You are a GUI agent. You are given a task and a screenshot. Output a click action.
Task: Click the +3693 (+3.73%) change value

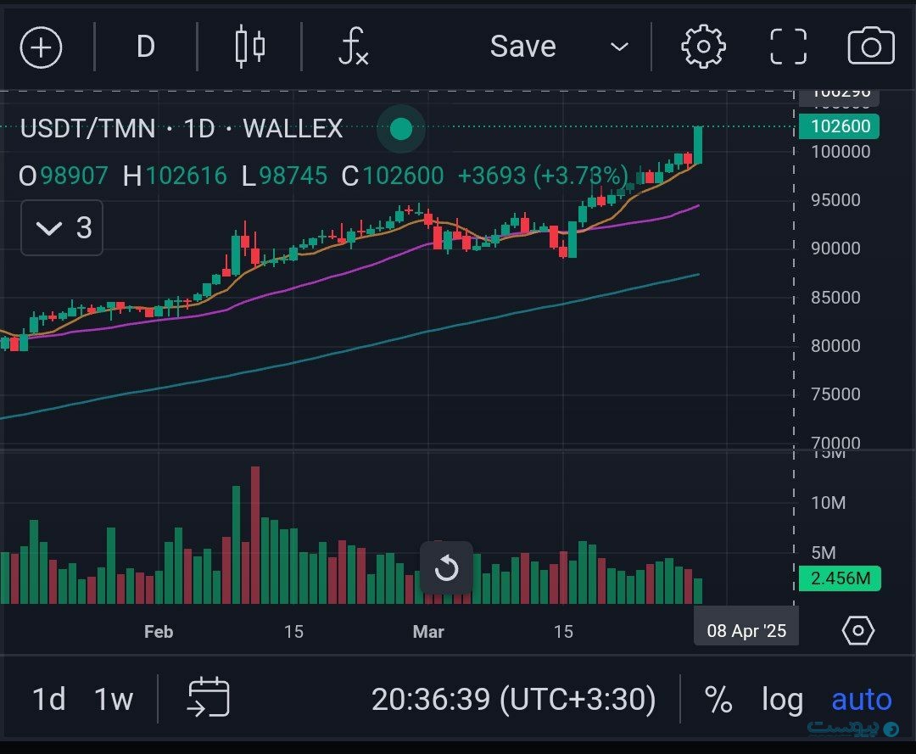543,176
